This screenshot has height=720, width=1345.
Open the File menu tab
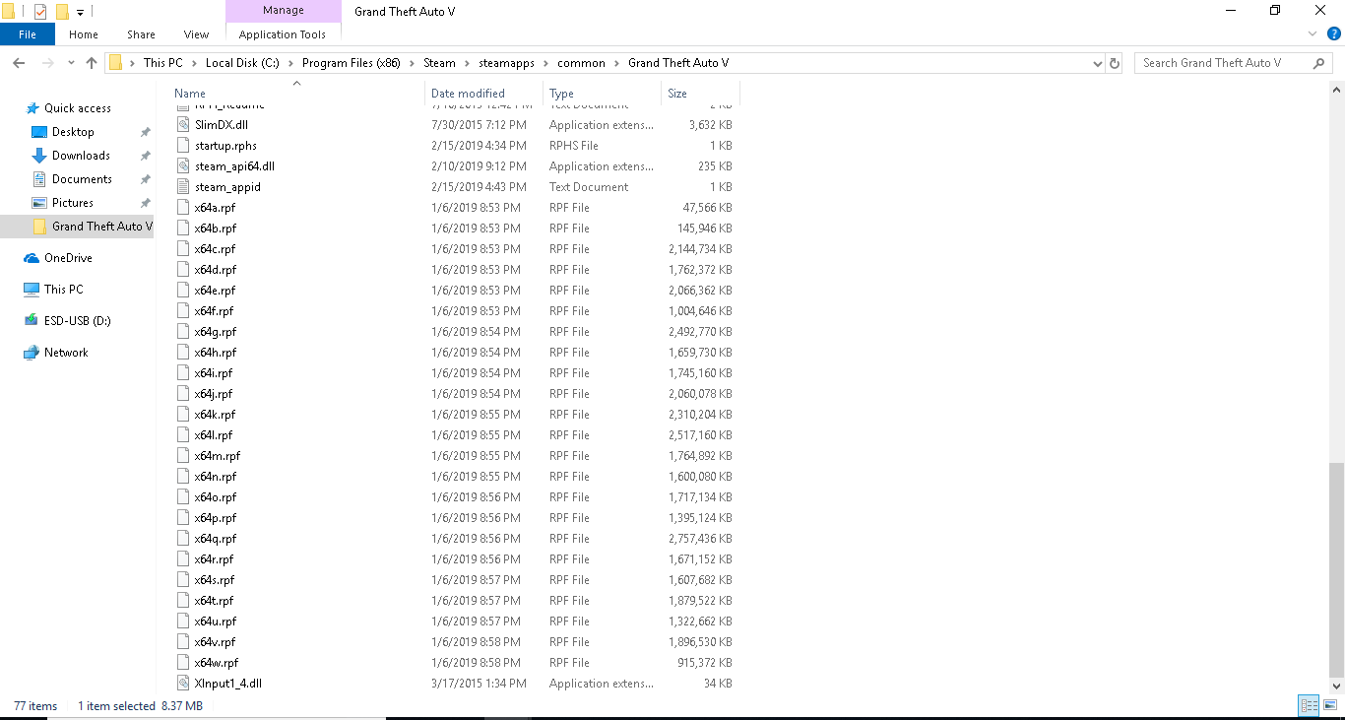[x=28, y=34]
